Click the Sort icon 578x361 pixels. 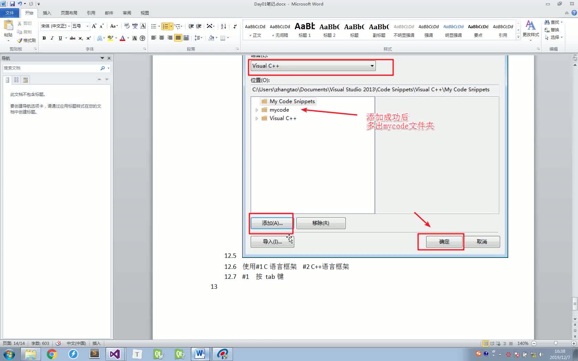pyautogui.click(x=223, y=26)
